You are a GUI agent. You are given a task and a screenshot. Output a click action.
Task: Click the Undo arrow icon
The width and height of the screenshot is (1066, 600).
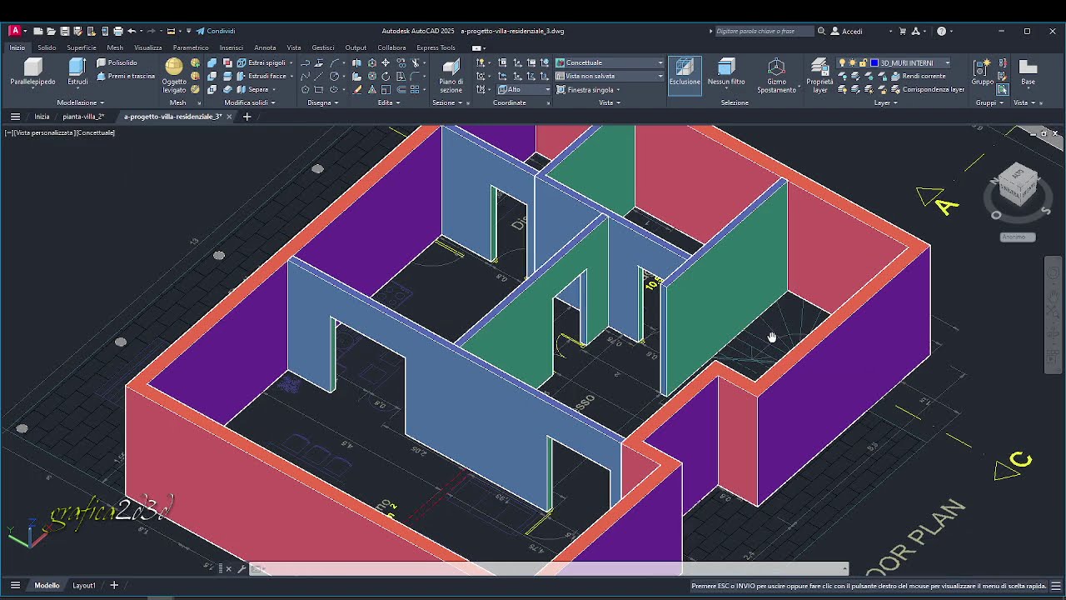coord(132,31)
